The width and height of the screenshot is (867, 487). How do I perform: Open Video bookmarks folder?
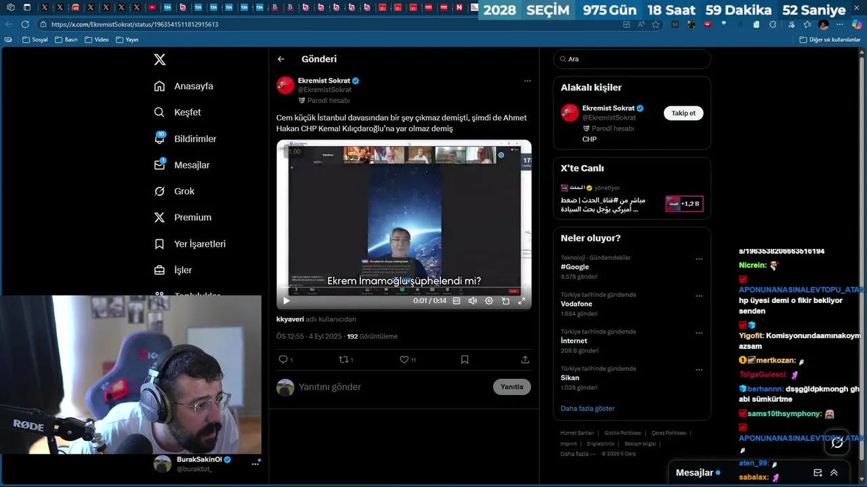coord(97,40)
